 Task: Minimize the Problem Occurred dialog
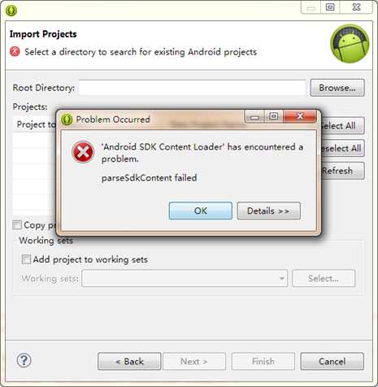254,117
